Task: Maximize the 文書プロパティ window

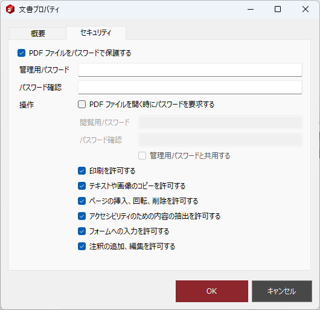Action: point(278,9)
